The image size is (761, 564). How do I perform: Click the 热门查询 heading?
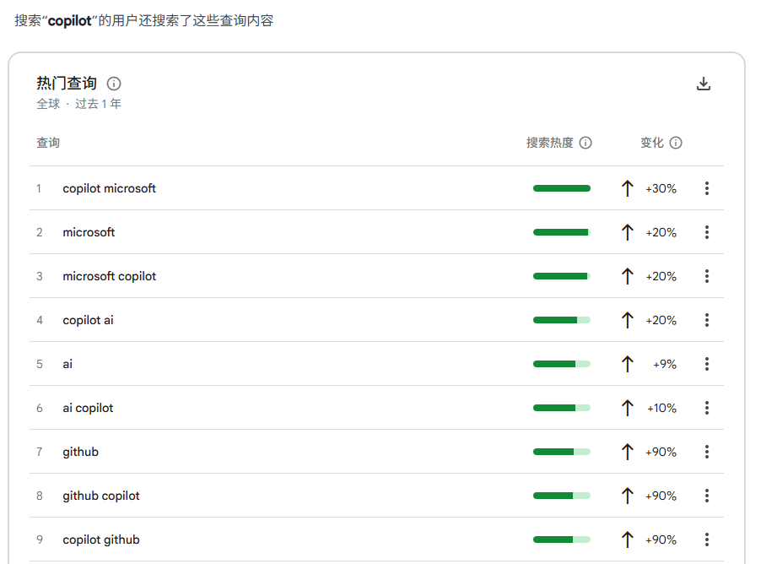tap(67, 84)
